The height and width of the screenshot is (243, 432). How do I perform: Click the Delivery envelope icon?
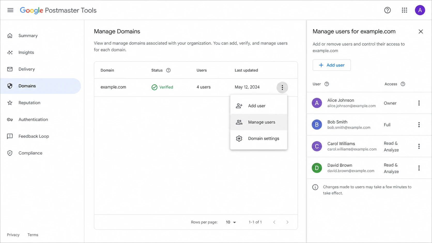click(x=10, y=69)
